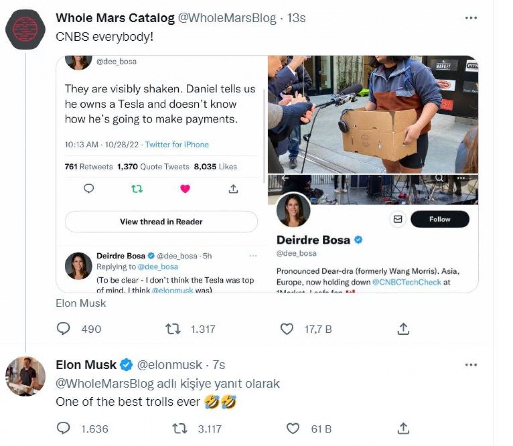Open options menu on Deirdre Bosa reply

(253, 256)
